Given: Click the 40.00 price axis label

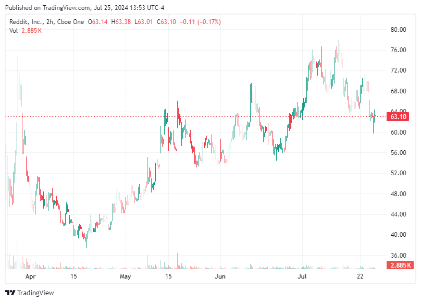Looking at the screenshot, I should (399, 235).
